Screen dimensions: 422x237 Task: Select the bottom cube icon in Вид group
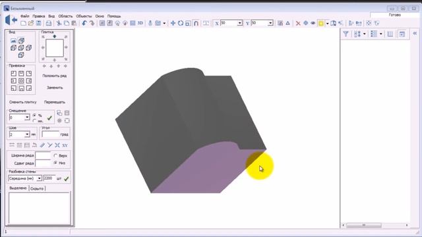pyautogui.click(x=21, y=55)
